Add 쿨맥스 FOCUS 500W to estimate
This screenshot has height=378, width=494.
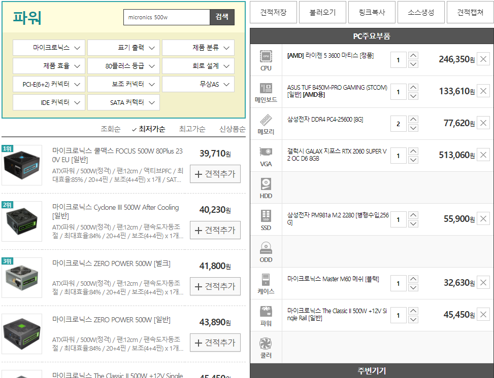(x=215, y=174)
